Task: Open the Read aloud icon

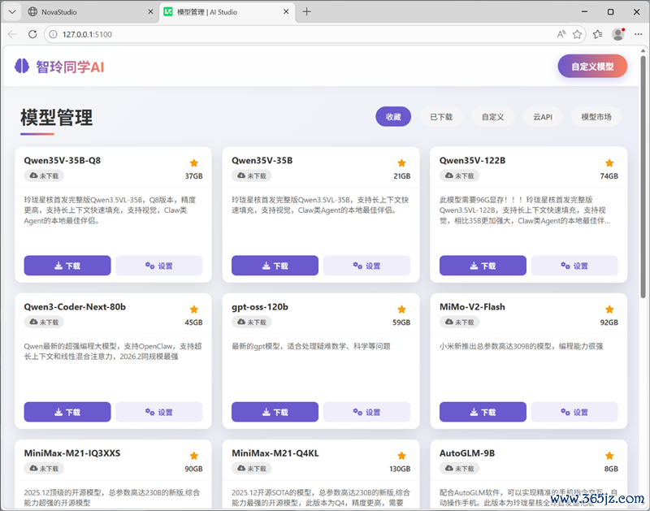Action: (x=561, y=34)
